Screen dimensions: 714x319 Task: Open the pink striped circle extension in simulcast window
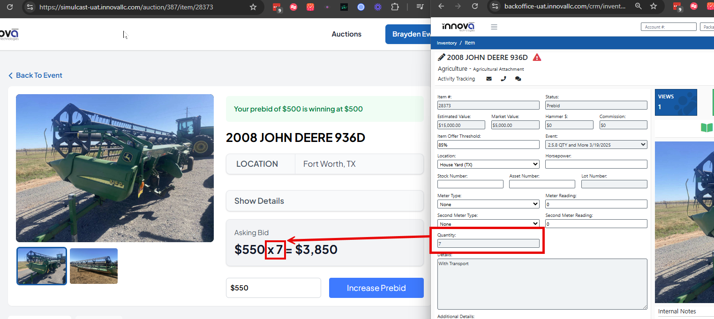[293, 7]
